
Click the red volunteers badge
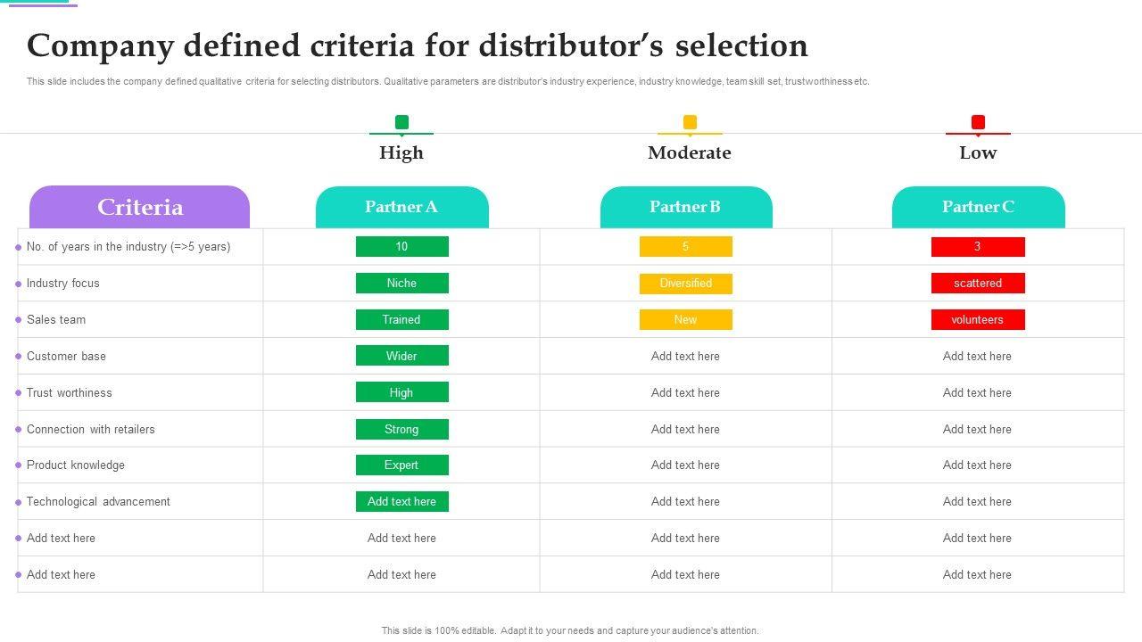978,319
